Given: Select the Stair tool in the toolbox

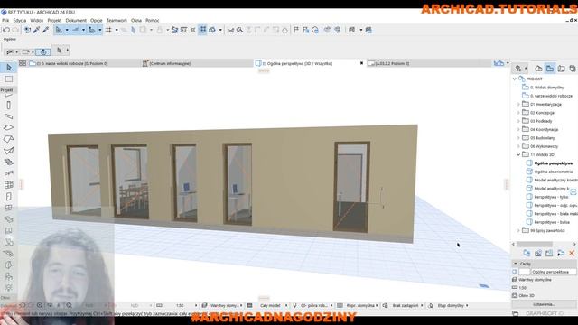Looking at the screenshot, I should 9,162.
